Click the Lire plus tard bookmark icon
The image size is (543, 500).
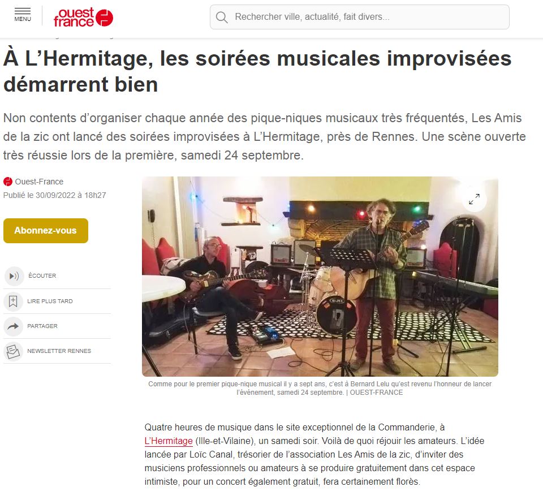(x=13, y=301)
